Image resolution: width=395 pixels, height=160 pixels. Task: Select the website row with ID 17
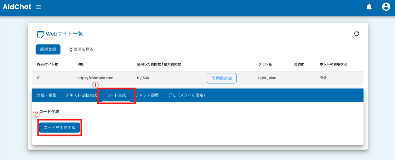coord(38,78)
